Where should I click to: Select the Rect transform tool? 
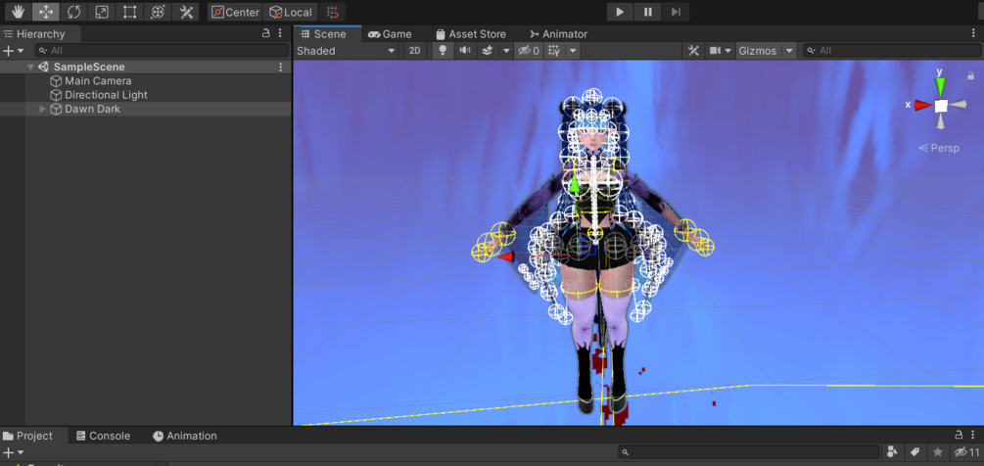[130, 12]
